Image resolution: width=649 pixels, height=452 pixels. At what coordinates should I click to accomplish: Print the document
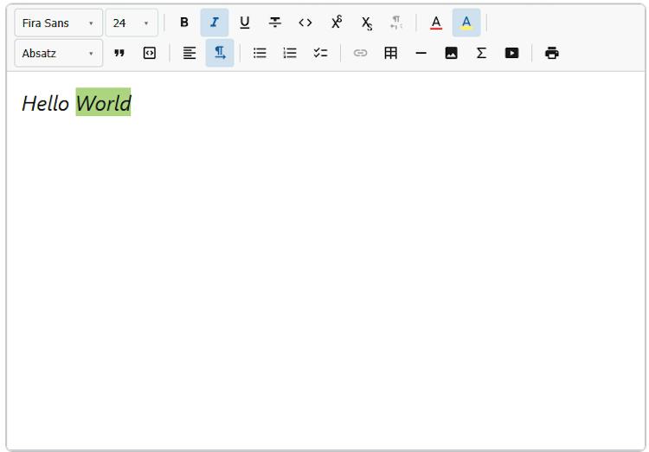click(x=552, y=53)
